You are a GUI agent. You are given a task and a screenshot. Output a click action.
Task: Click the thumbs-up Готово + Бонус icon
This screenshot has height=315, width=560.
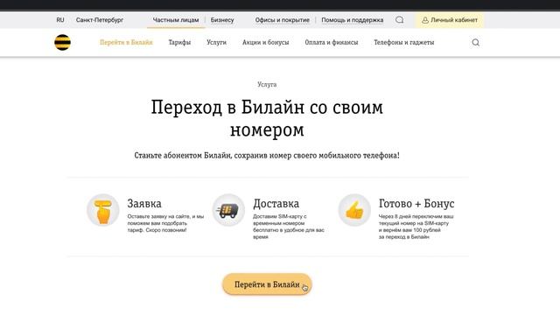pyautogui.click(x=354, y=210)
